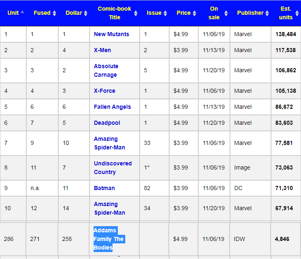Click the Fused column sort arrows
Screen dimensions: 301x259
click(x=54, y=13)
